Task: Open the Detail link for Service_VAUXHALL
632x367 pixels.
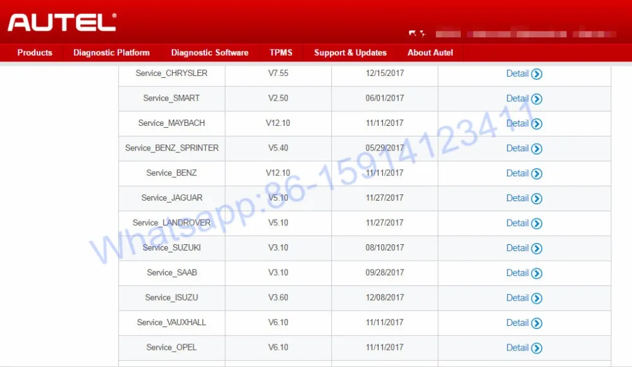Action: tap(517, 323)
